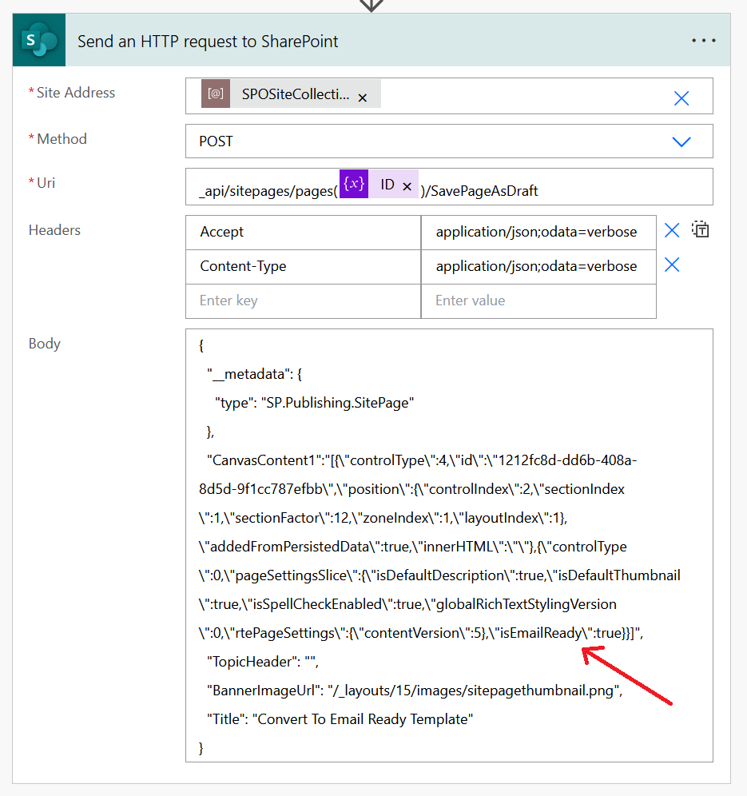
Task: Click the switch Headers to text mode icon
Action: (x=700, y=229)
